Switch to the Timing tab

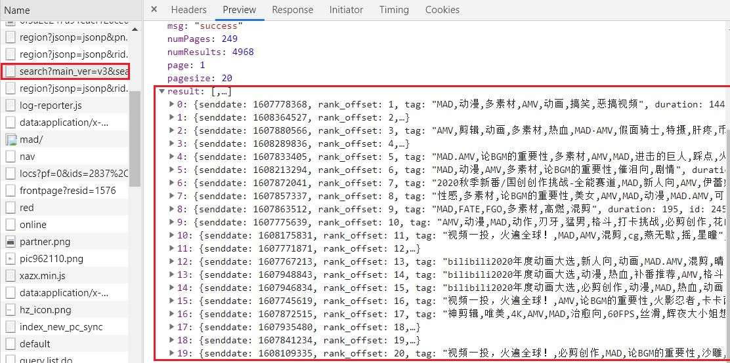click(394, 10)
